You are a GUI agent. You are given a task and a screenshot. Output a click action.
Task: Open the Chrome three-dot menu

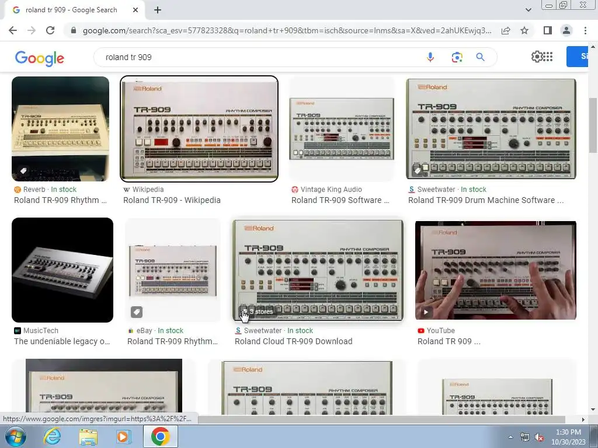[x=585, y=30]
